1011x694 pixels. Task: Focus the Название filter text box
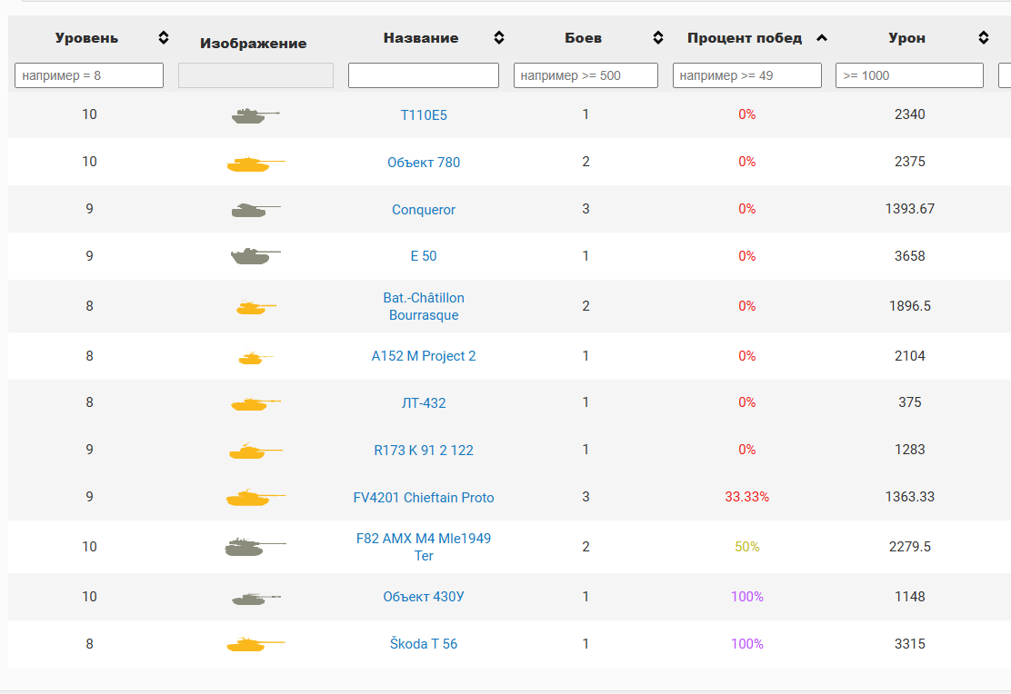[424, 75]
